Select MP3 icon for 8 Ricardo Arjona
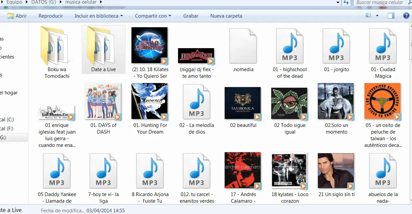Screen dimensions: 412x214 (x=150, y=171)
